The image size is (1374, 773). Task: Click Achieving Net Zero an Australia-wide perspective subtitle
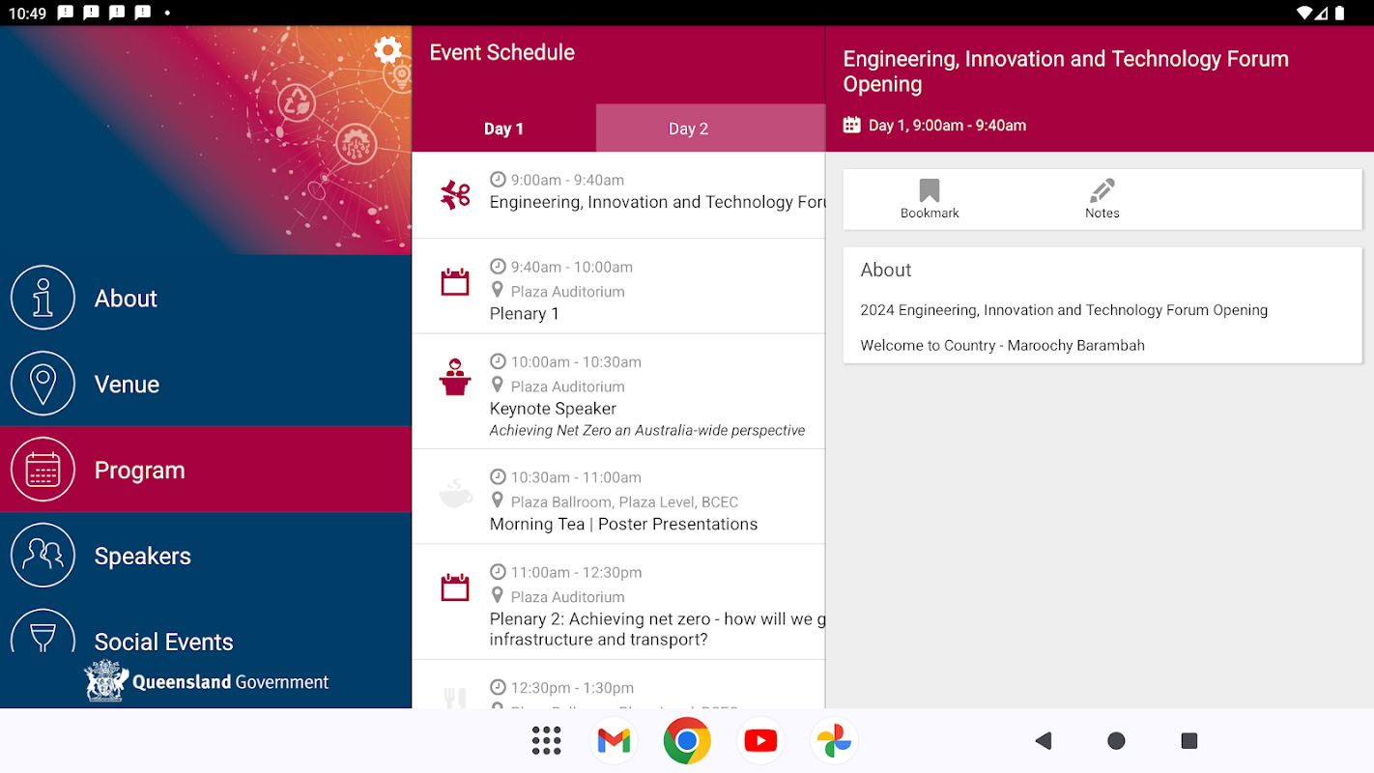click(646, 430)
